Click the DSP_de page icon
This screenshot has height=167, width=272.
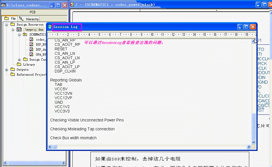[x=31, y=49]
